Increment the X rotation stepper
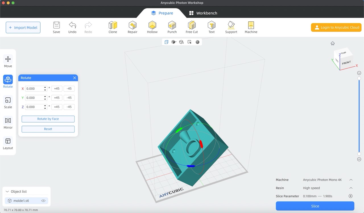This screenshot has width=364, height=213. pos(45,87)
